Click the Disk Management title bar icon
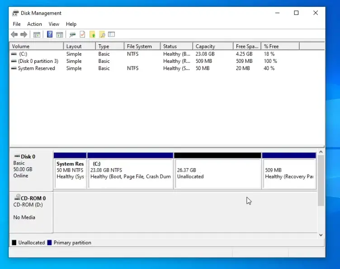The width and height of the screenshot is (340, 269). (15, 13)
